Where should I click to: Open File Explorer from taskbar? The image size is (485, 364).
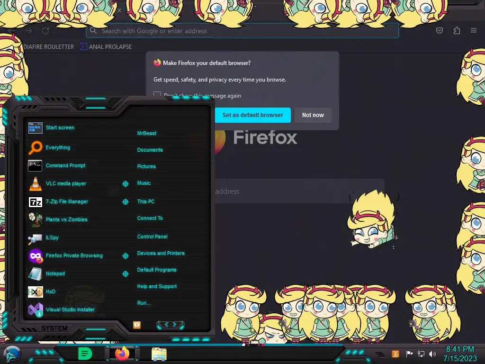tap(159, 354)
